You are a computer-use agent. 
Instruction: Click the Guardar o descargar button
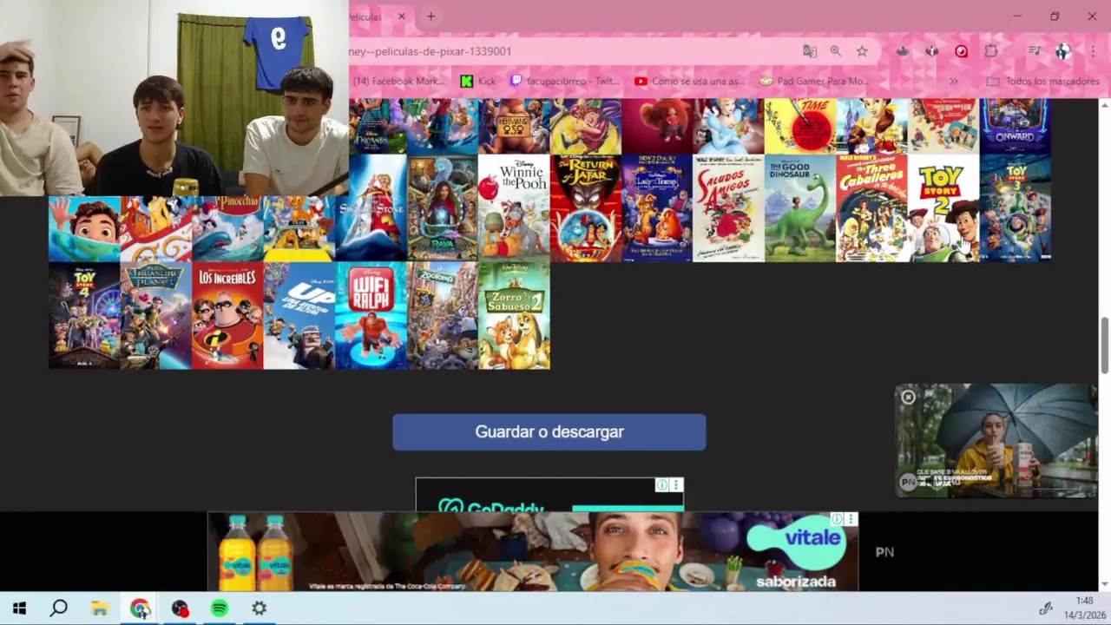[549, 431]
